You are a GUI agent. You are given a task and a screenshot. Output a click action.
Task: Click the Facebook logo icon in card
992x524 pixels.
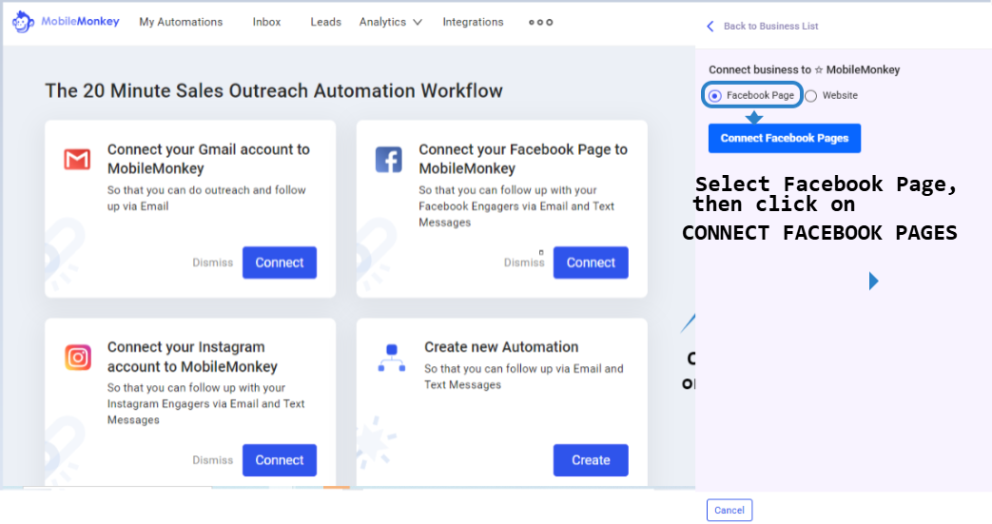[x=388, y=160]
